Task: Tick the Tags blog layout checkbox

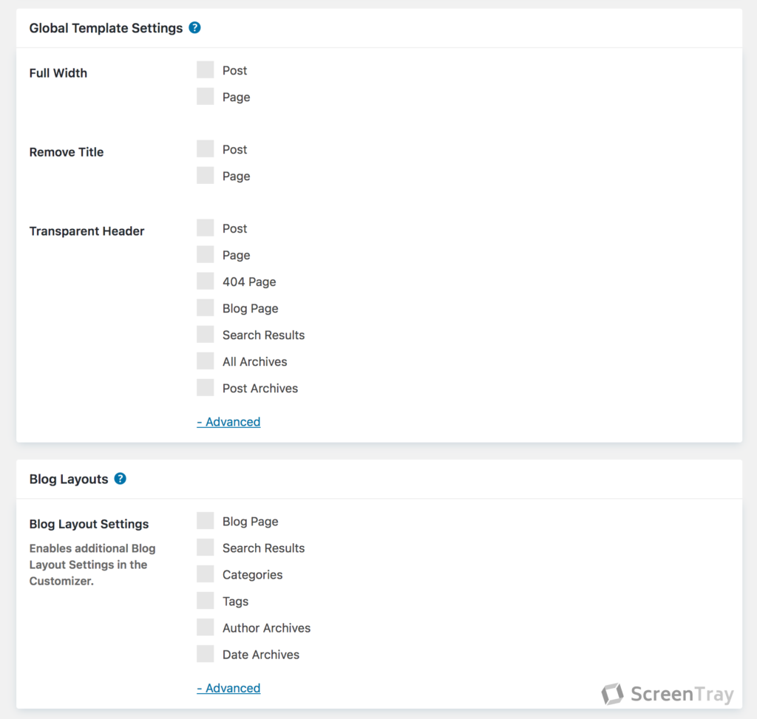Action: coord(206,600)
